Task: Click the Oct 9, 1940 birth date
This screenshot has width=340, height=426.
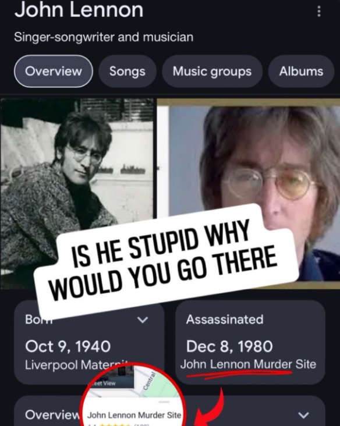Action: coord(68,346)
